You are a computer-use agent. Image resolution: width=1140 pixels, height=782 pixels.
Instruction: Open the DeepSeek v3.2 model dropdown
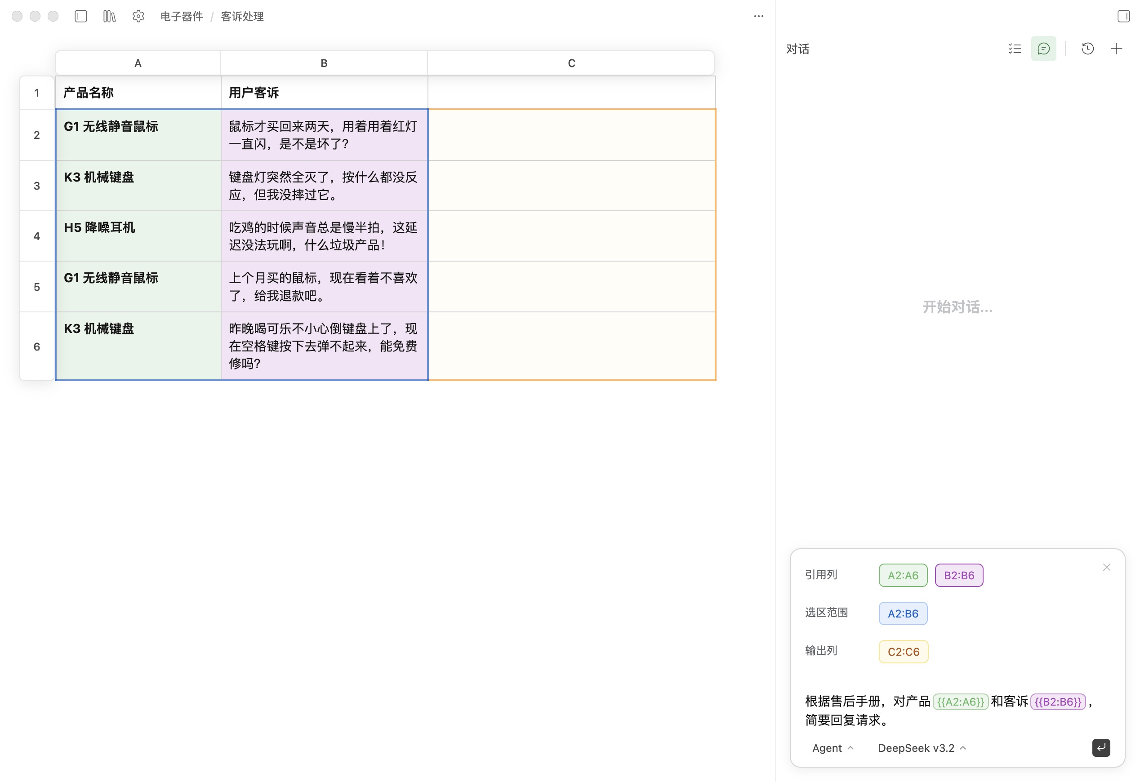pos(921,748)
